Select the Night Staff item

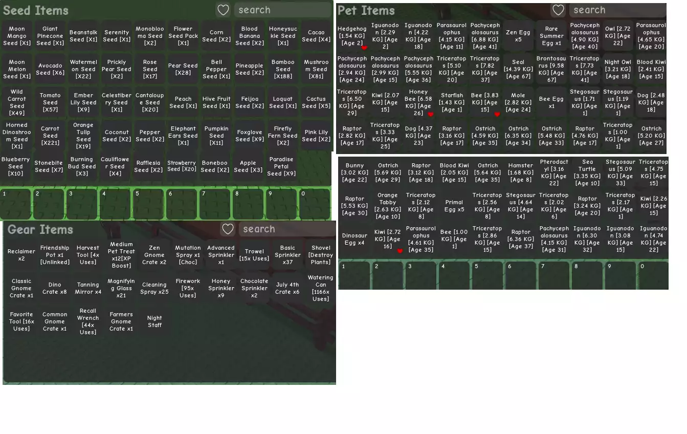154,321
